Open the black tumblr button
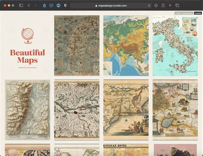Screen dimensions: 203x156 point(198,13)
